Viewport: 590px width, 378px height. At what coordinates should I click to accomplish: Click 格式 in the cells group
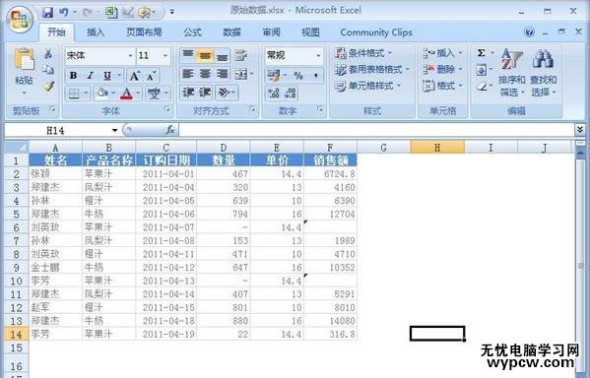click(x=441, y=86)
